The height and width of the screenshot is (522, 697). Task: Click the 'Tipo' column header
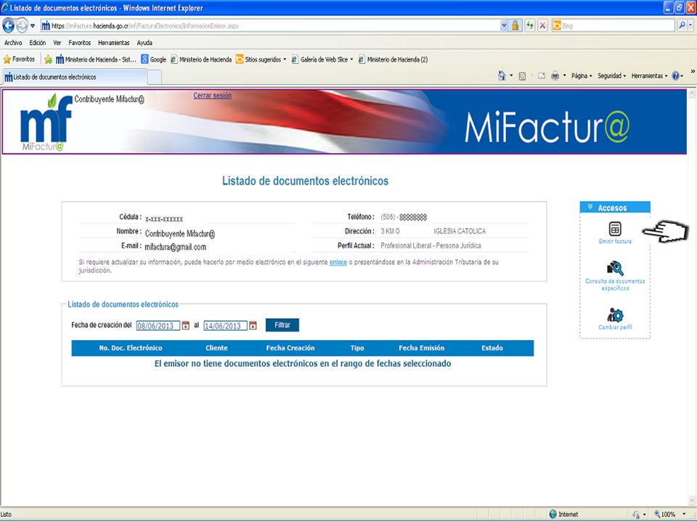click(x=357, y=348)
